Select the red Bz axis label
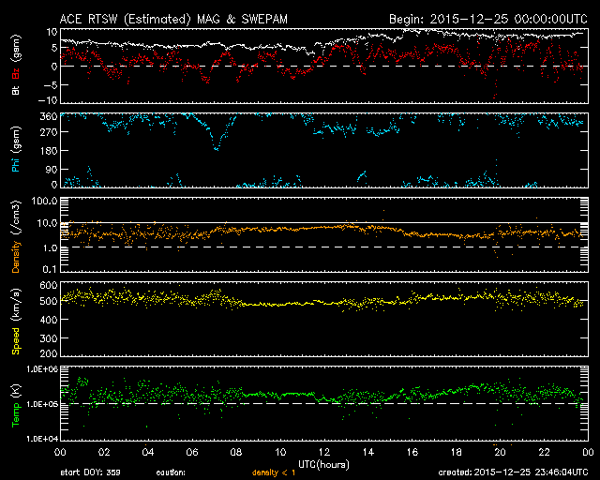 (x=15, y=75)
